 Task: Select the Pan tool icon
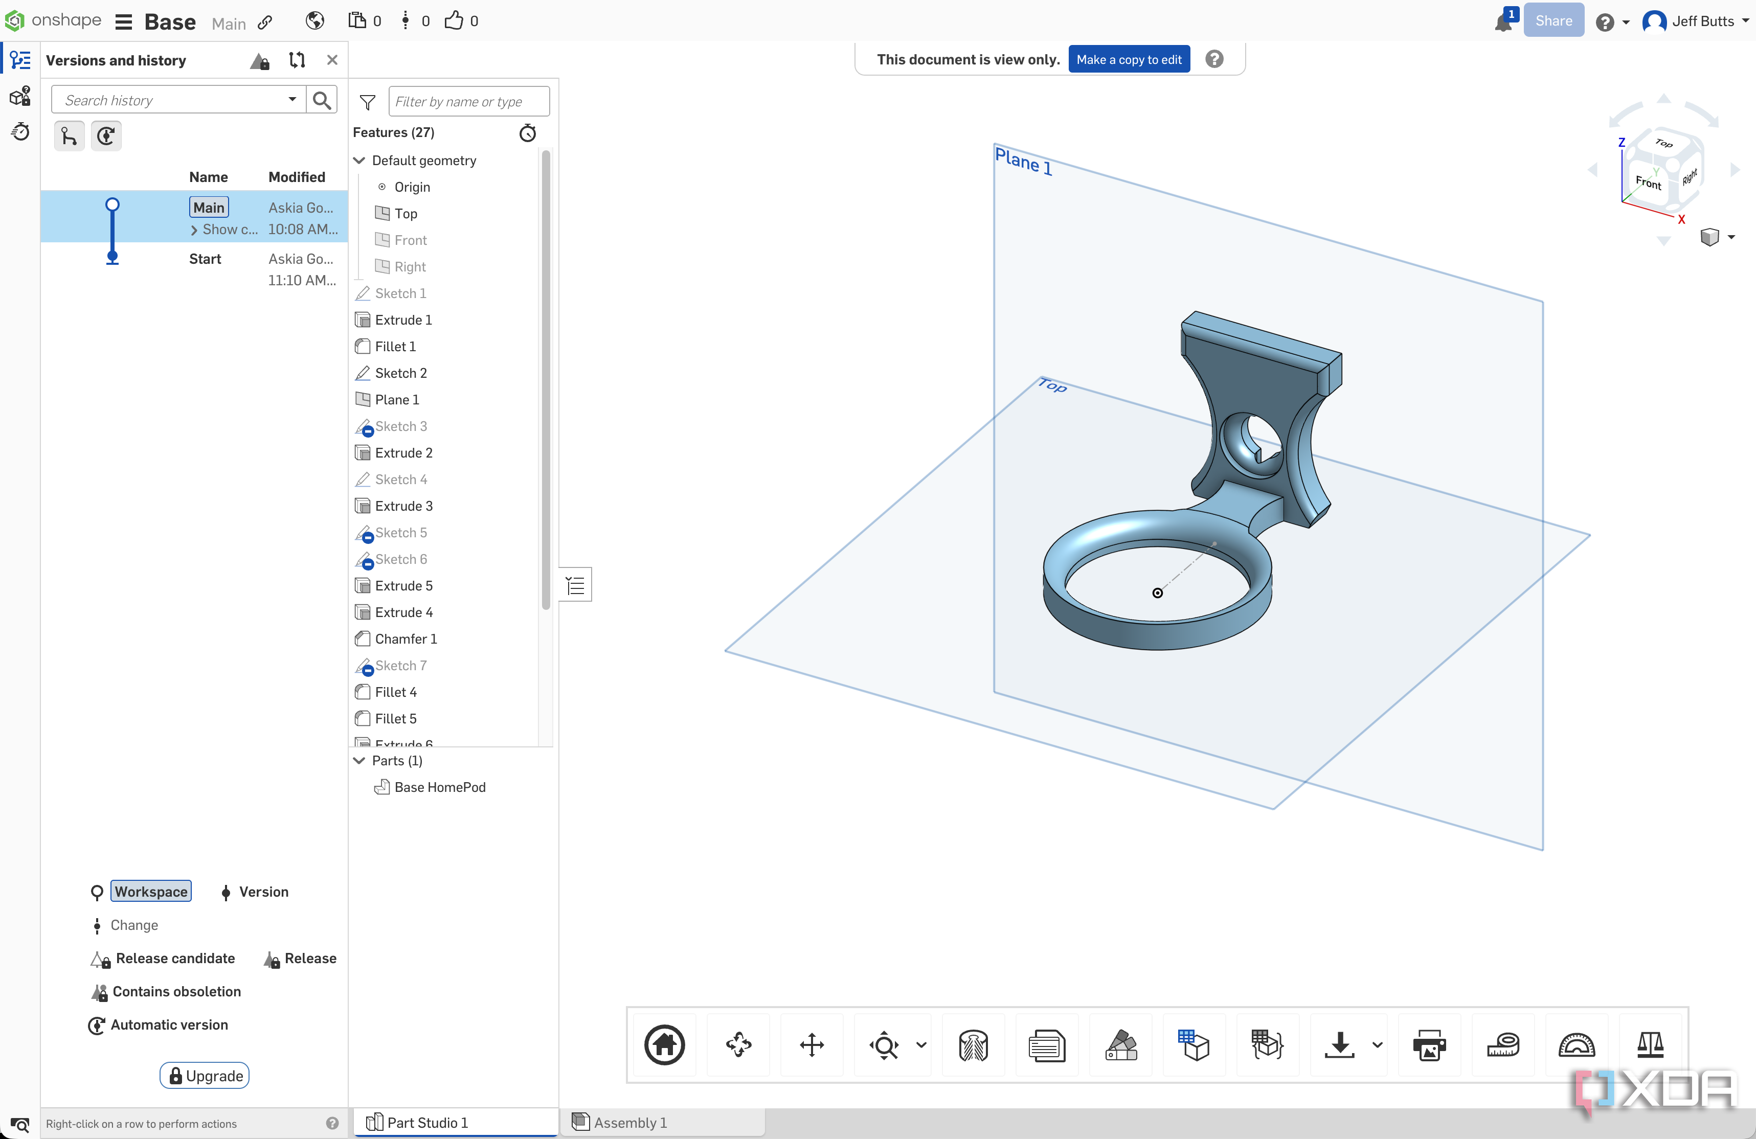tap(812, 1044)
